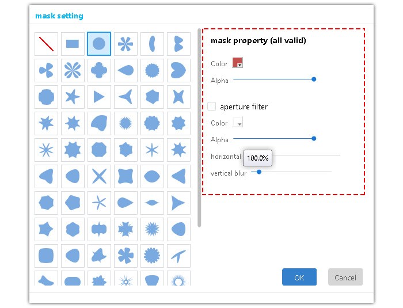Screen dimensions: 403x308
Task: Select the elongated peanut mask in the top row
Action: coord(152,44)
